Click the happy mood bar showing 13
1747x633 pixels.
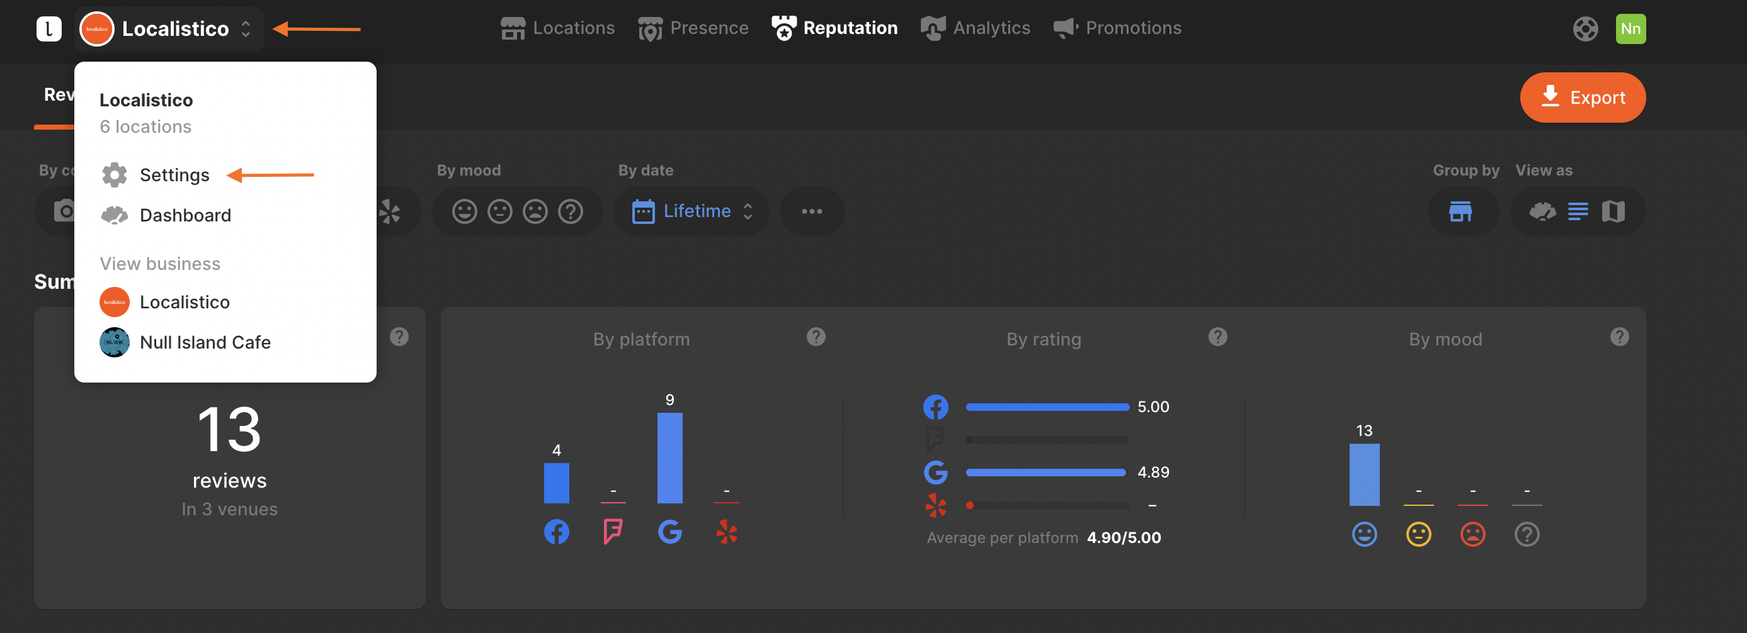(x=1364, y=474)
